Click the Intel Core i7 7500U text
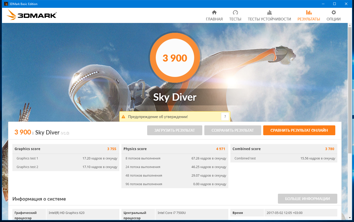Viewport: 354px width, 222px height. tap(172, 213)
